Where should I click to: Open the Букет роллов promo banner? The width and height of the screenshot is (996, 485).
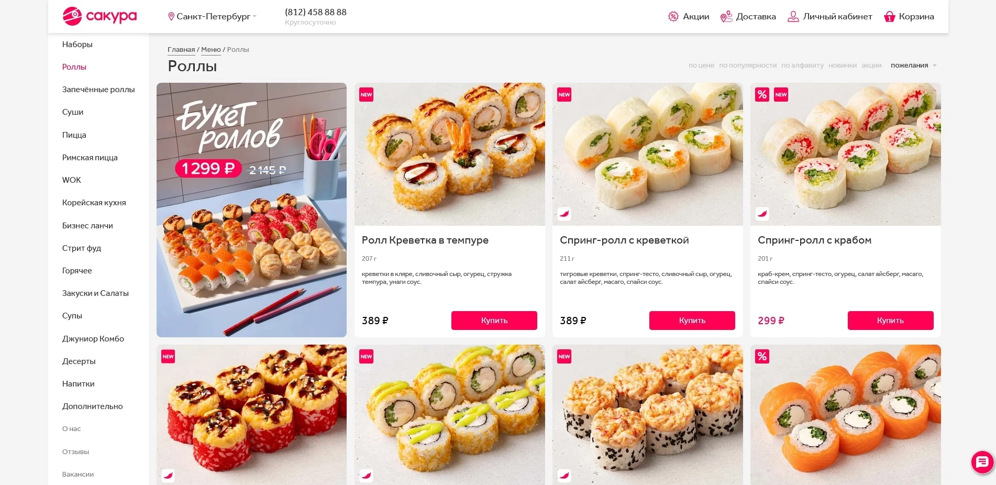(251, 210)
